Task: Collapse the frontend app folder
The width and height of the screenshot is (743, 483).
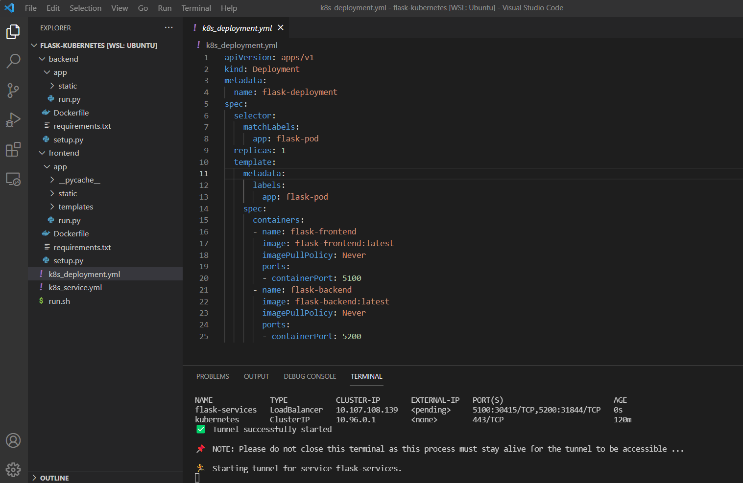Action: pyautogui.click(x=47, y=166)
